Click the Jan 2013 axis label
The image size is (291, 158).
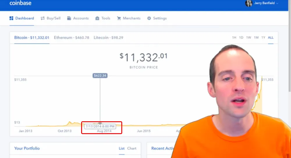[x=26, y=131]
